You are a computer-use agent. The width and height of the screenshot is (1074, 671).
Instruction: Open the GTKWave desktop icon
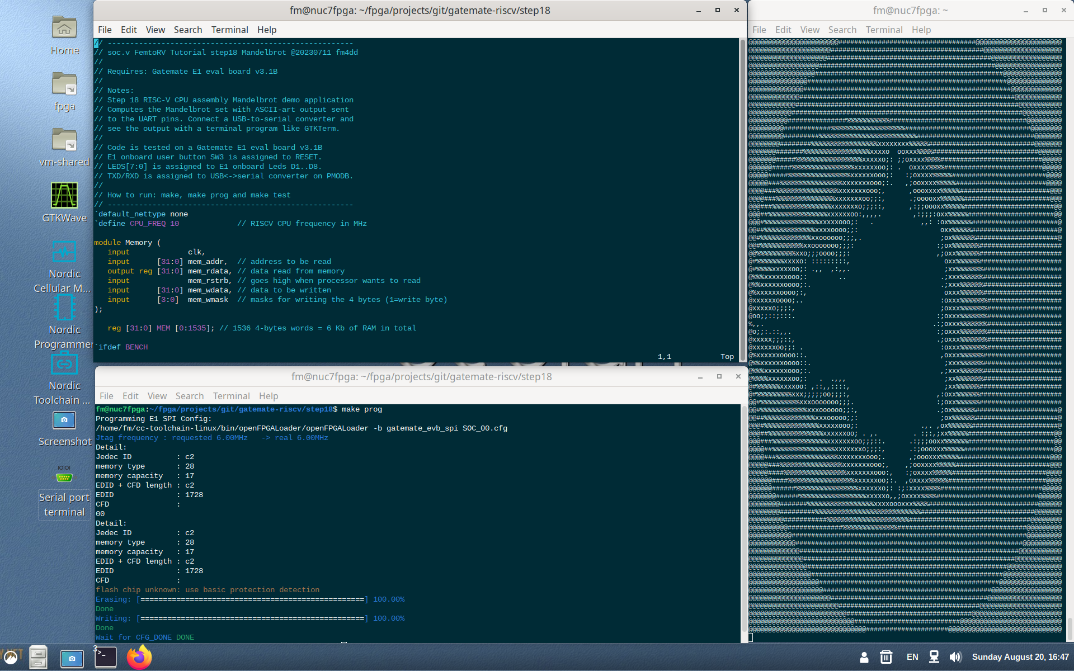64,197
